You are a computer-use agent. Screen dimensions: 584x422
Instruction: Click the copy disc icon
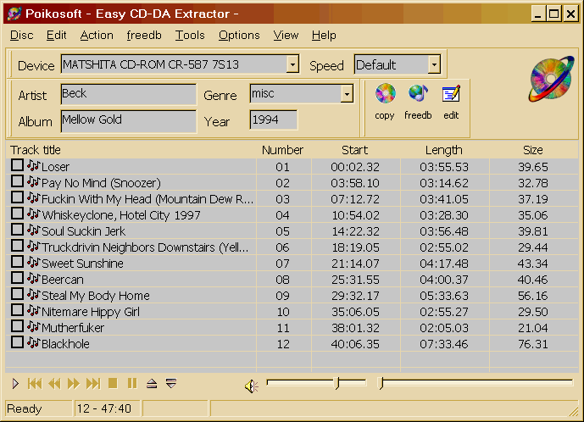385,93
